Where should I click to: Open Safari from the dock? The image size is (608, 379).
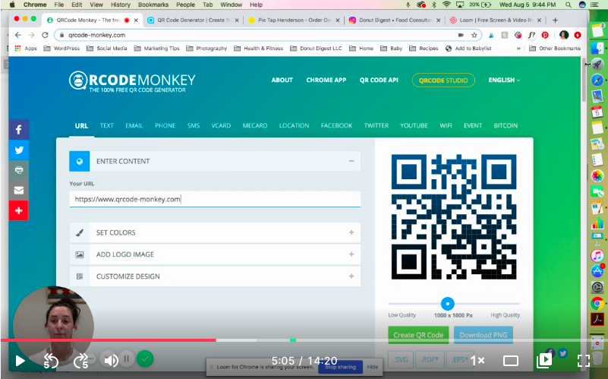[x=597, y=80]
